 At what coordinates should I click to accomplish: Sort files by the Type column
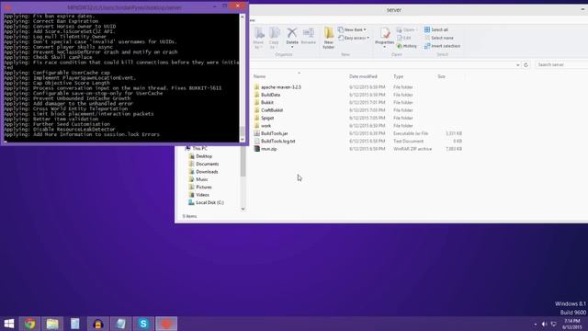[398, 76]
